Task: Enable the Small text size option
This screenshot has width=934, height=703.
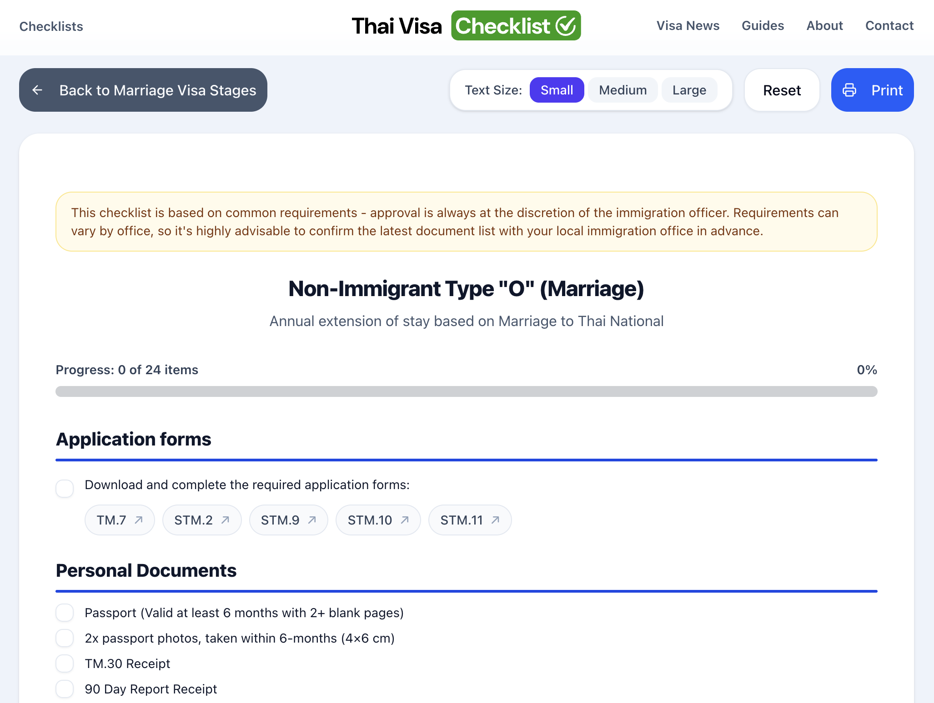Action: click(557, 90)
